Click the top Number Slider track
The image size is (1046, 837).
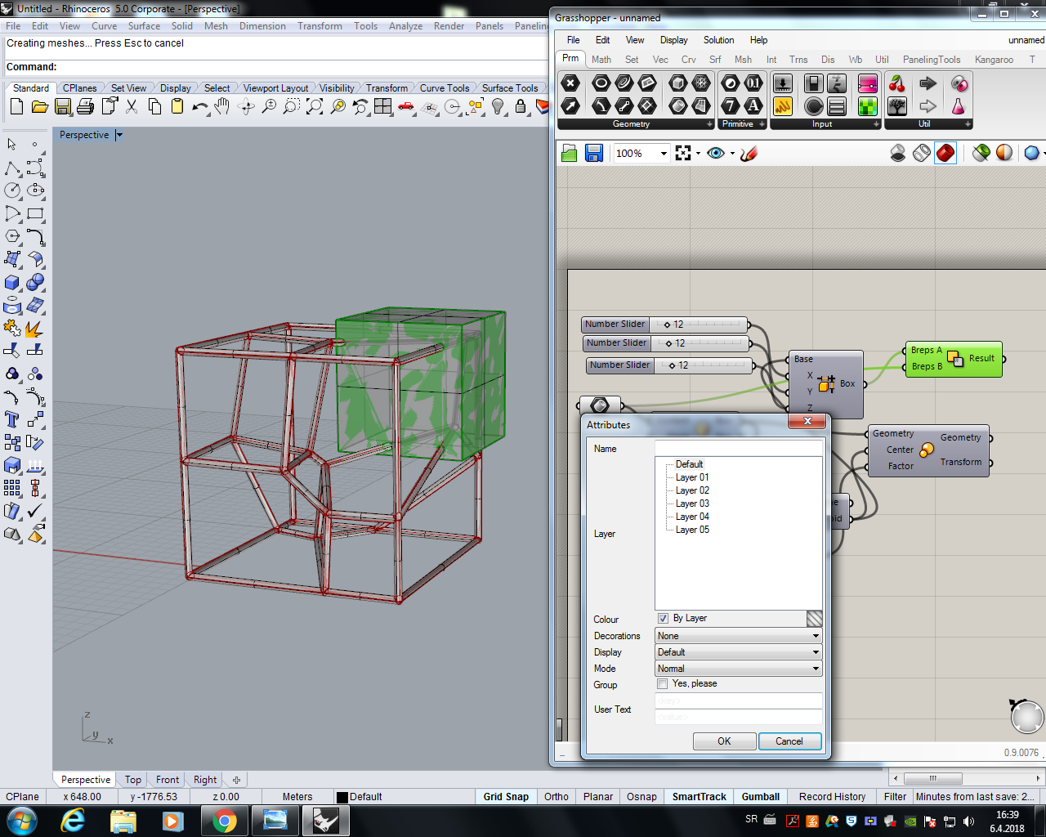pyautogui.click(x=699, y=325)
